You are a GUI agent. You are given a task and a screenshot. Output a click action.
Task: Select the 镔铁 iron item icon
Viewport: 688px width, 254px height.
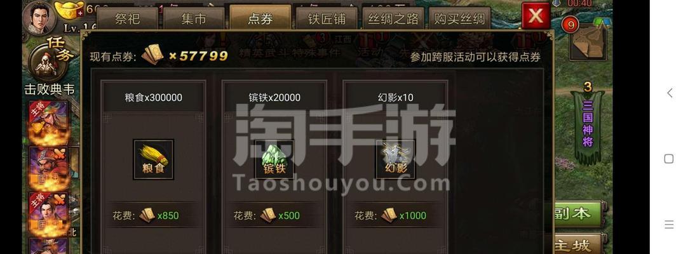[274, 159]
